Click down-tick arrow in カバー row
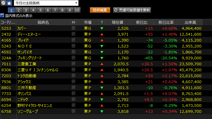The width and height of the screenshot is (212, 119). click(102, 28)
